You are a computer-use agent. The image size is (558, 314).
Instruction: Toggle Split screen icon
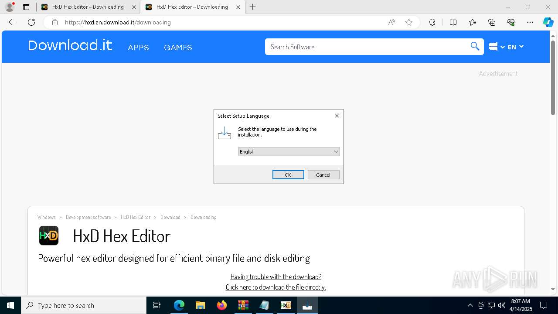[453, 22]
